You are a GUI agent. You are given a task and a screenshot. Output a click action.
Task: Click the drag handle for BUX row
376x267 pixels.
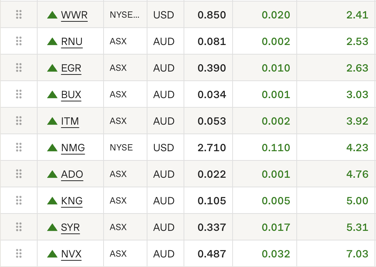click(19, 94)
